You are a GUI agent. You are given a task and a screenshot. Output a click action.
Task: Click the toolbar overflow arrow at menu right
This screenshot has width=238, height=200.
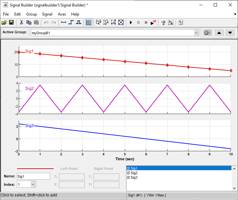pos(235,14)
